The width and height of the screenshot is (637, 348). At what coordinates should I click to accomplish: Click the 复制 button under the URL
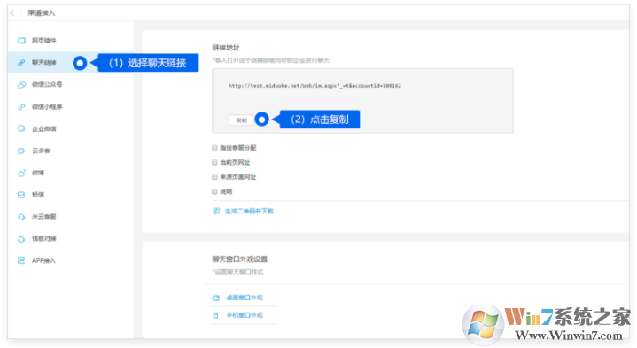pyautogui.click(x=241, y=120)
